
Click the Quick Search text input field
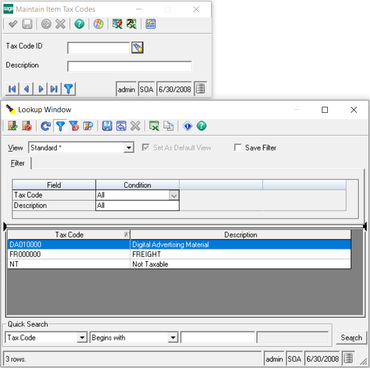(217, 338)
